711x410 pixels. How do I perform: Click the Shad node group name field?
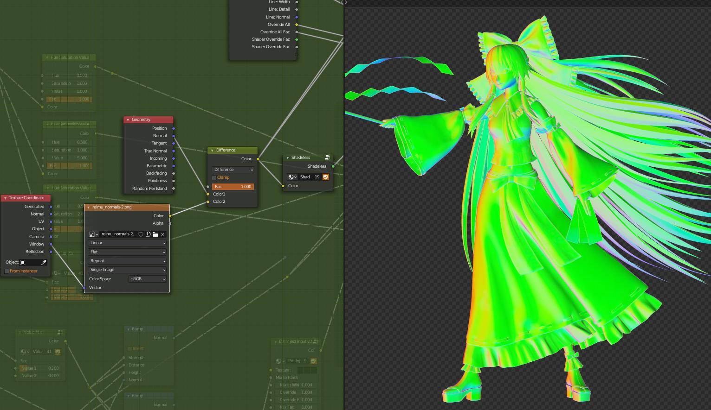click(x=305, y=177)
